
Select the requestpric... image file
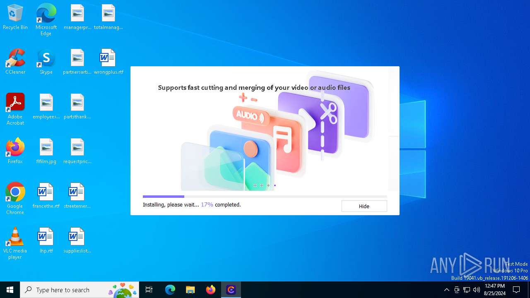coord(77,151)
